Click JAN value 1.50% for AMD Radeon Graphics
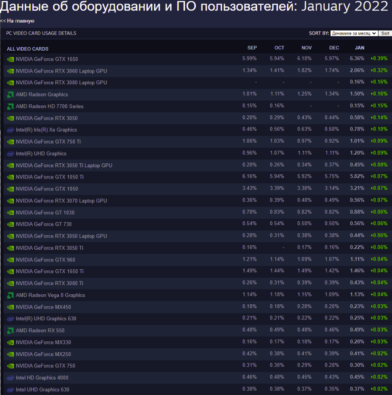Image resolution: width=392 pixels, height=395 pixels. click(x=357, y=94)
